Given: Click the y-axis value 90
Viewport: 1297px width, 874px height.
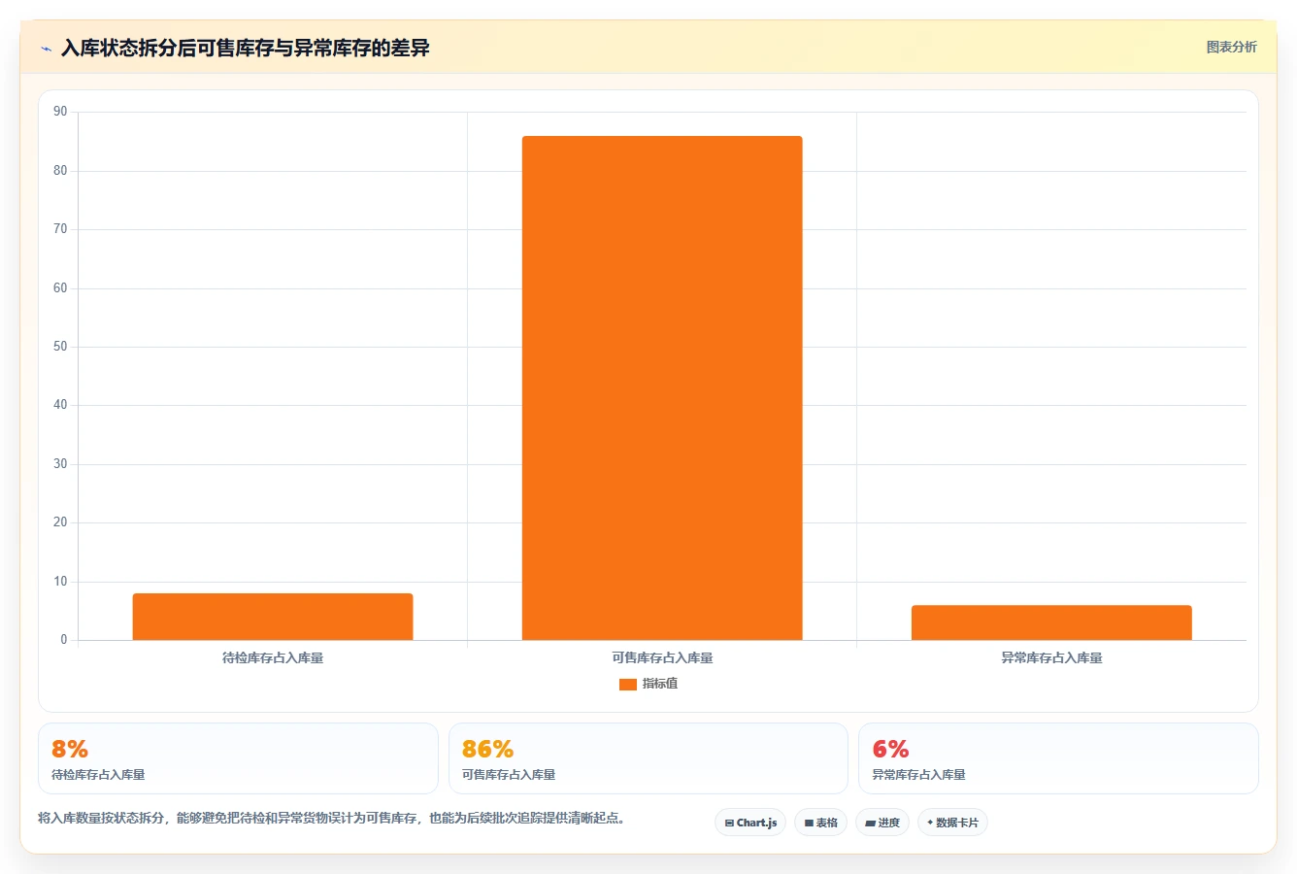Looking at the screenshot, I should (x=60, y=112).
